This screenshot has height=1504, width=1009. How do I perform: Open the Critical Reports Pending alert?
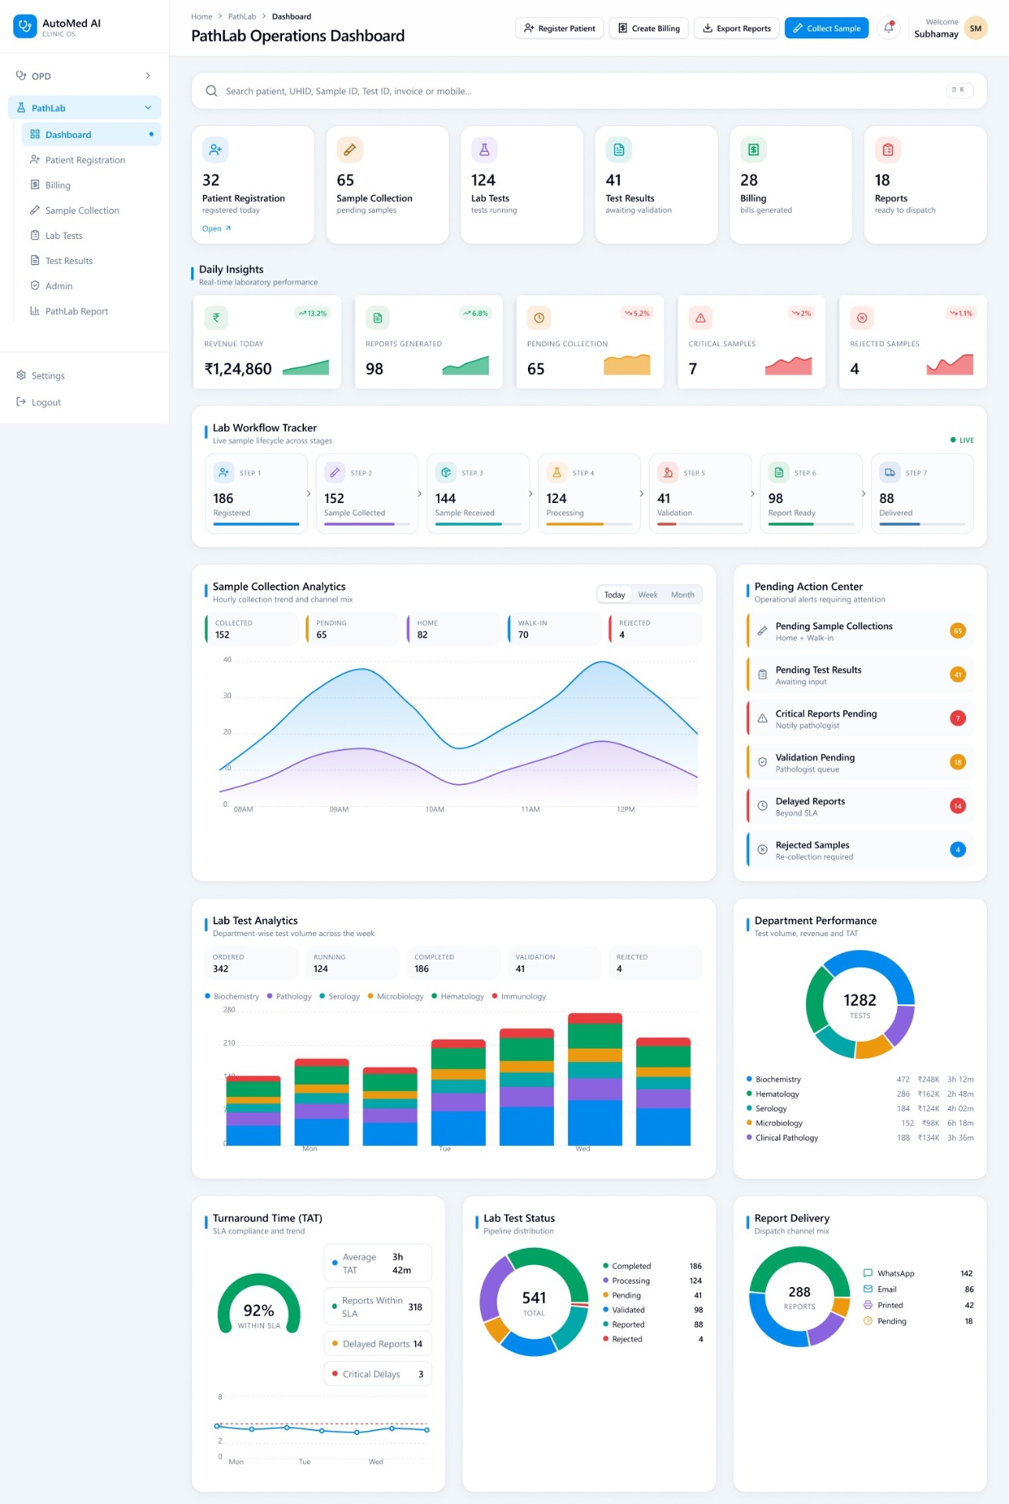pyautogui.click(x=860, y=718)
